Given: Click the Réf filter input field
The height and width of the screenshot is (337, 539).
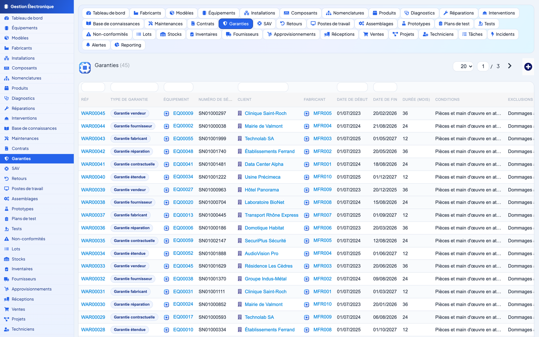Looking at the screenshot, I should click(x=93, y=87).
